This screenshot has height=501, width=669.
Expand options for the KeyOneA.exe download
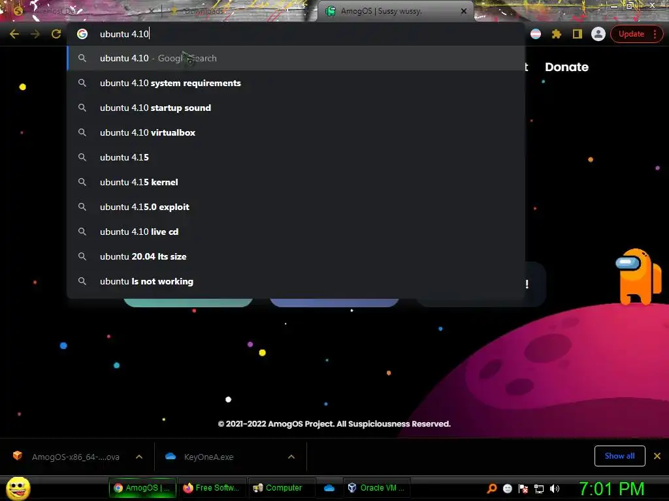291,457
